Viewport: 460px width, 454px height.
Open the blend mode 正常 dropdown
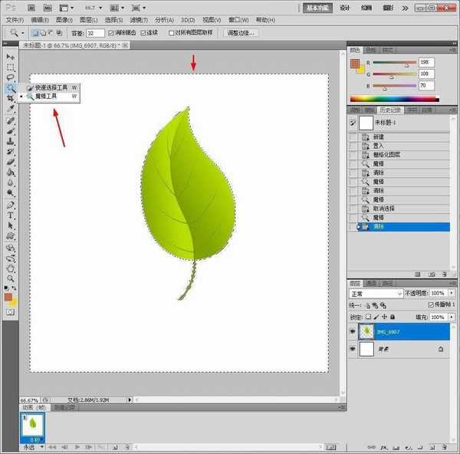click(x=376, y=294)
